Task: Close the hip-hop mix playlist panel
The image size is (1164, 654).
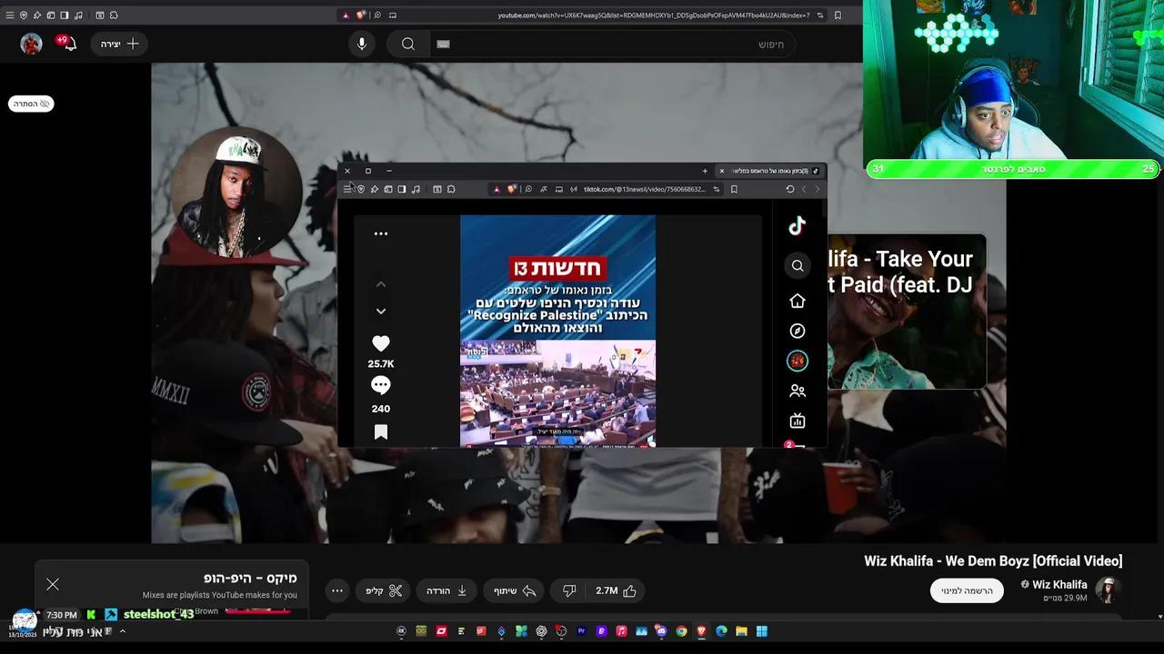Action: [x=53, y=584]
